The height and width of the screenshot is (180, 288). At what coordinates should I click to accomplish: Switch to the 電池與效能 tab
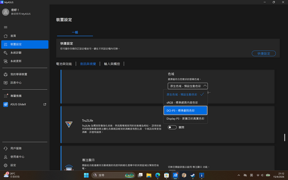click(x=64, y=64)
